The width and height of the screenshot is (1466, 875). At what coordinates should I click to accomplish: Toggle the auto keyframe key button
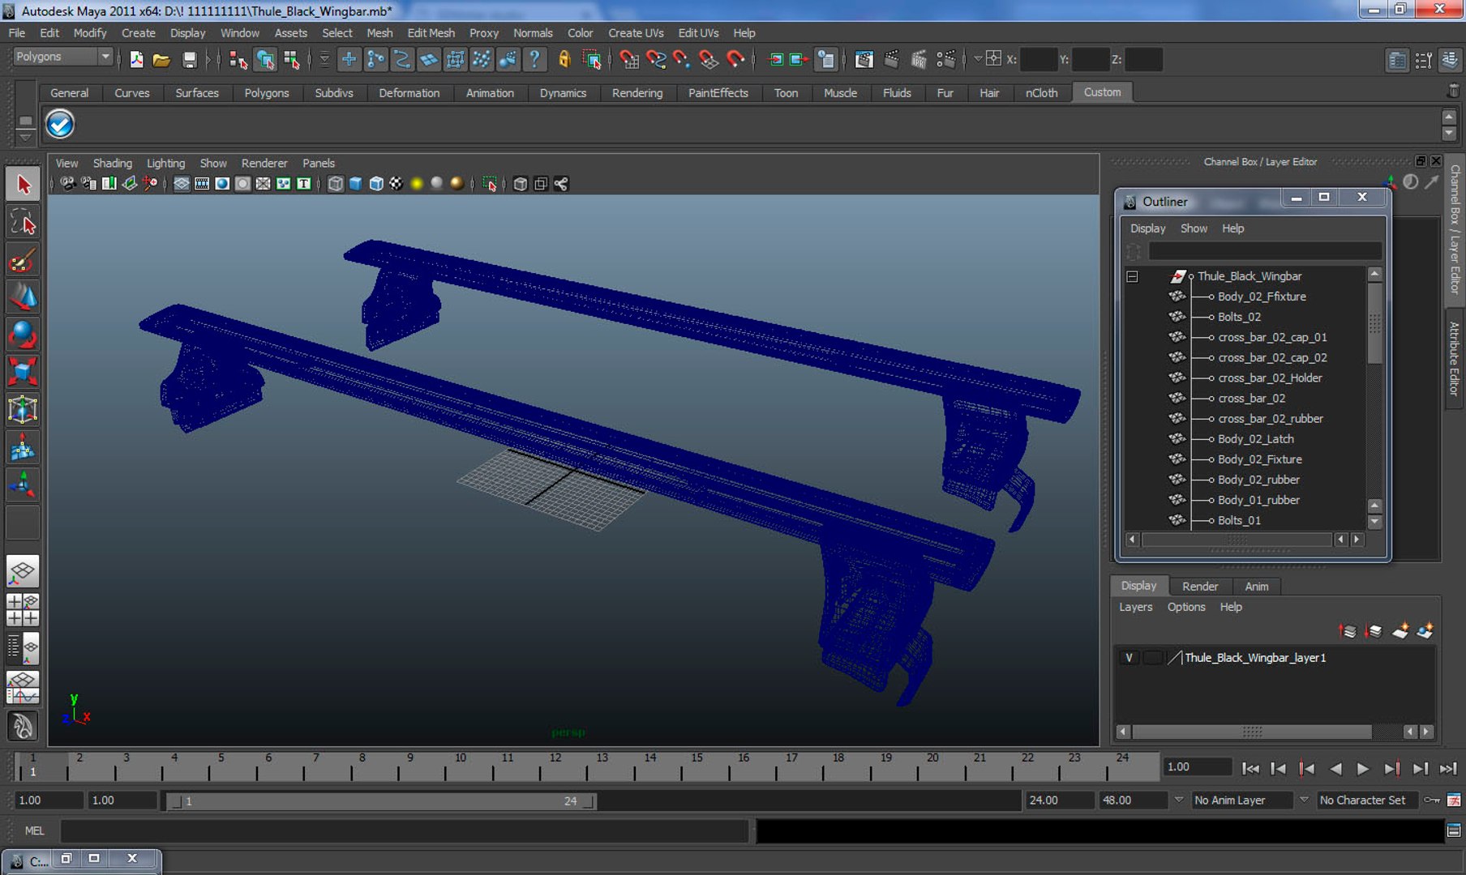(x=1433, y=800)
